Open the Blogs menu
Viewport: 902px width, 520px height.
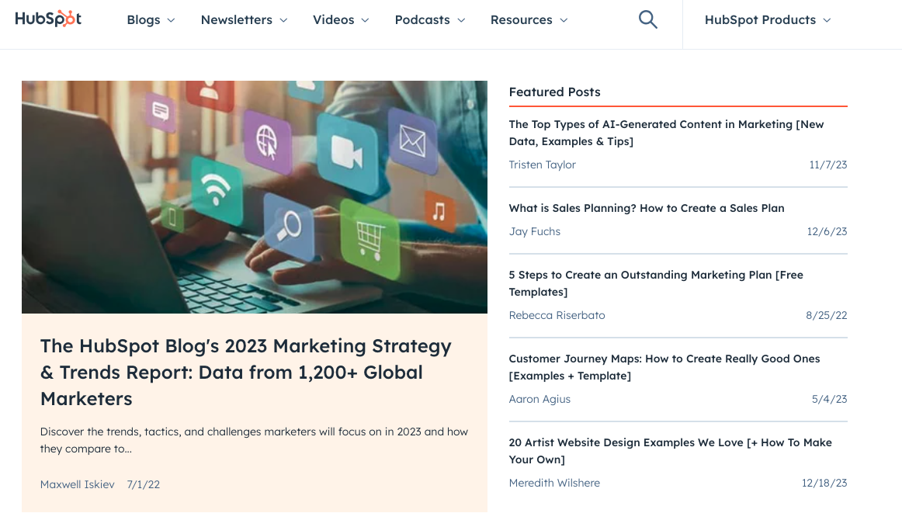(151, 20)
